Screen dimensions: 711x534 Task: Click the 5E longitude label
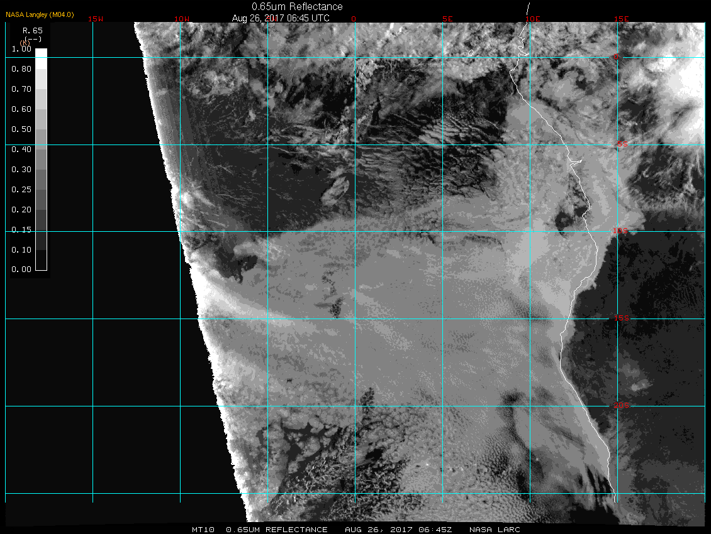pyautogui.click(x=447, y=19)
